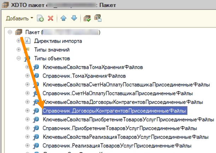Select КлючевыеСвойстваТомаХраненияФайлов row

point(93,67)
